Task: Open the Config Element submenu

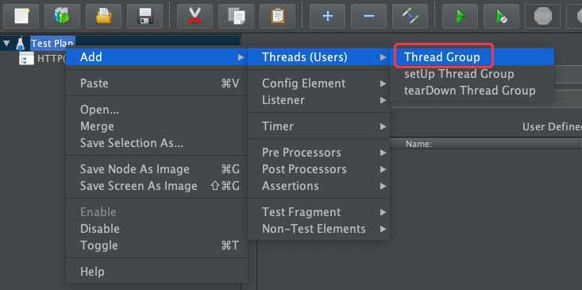Action: (x=318, y=83)
